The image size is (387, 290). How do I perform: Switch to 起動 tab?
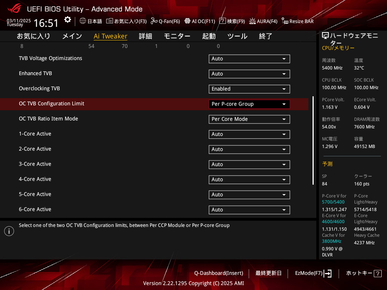(x=209, y=36)
